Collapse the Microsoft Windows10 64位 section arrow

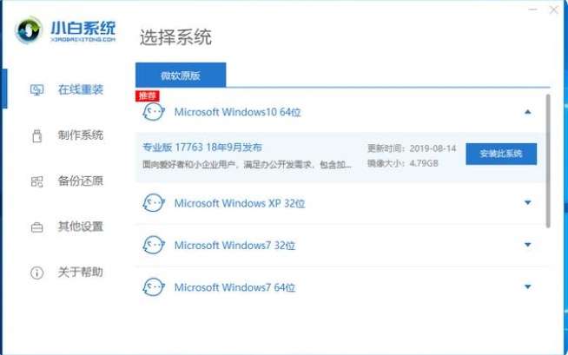click(x=527, y=112)
